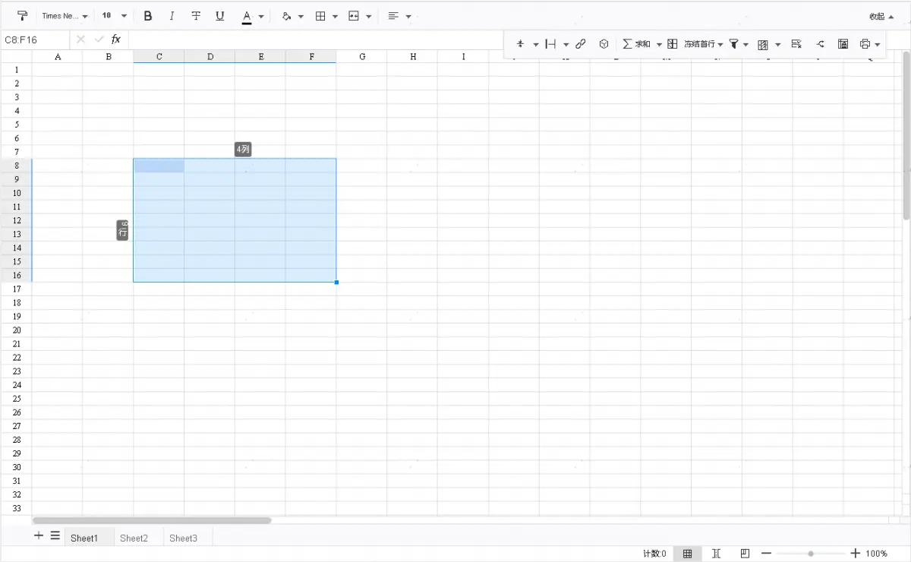Click the print icon
The height and width of the screenshot is (562, 911).
coord(865,44)
